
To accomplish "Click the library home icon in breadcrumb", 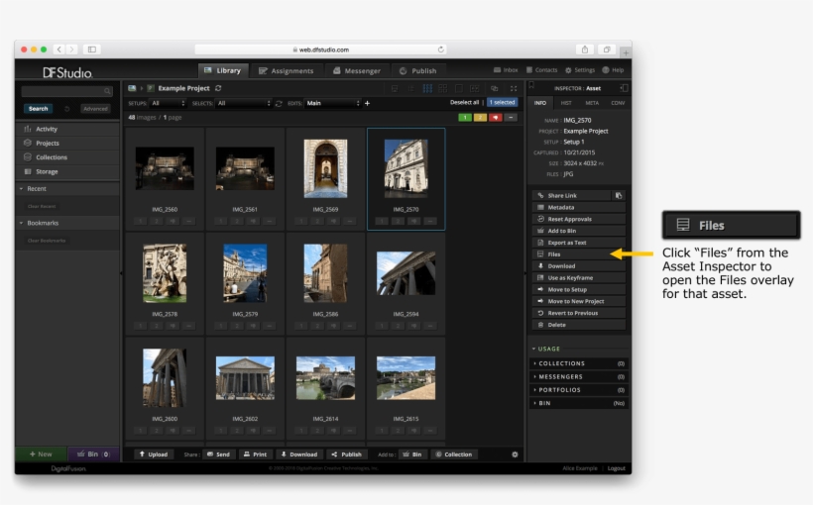I will pyautogui.click(x=132, y=88).
